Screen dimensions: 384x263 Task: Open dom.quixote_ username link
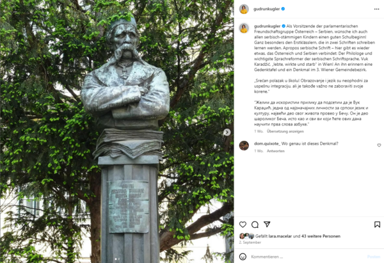pyautogui.click(x=267, y=143)
